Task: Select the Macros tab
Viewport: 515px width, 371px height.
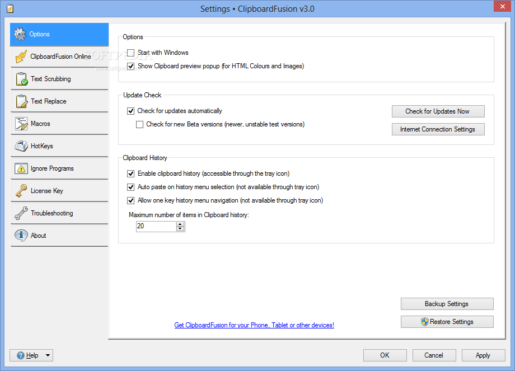Action: point(59,124)
